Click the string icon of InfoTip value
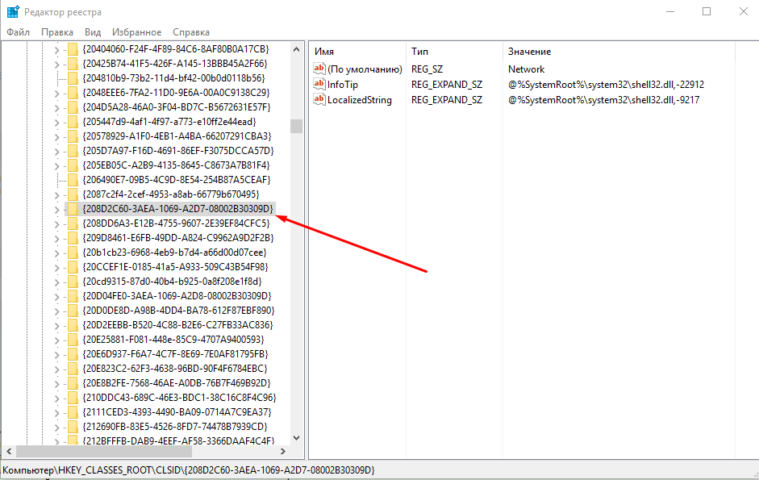This screenshot has height=480, width=759. [319, 85]
